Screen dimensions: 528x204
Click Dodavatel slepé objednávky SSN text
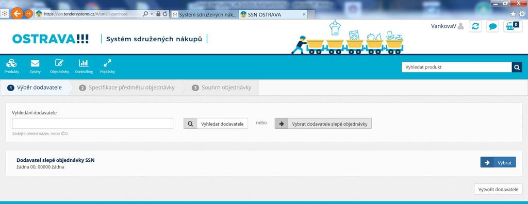click(x=56, y=160)
